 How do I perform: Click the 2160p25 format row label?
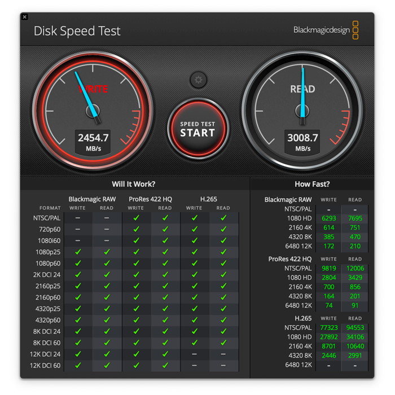coord(48,286)
